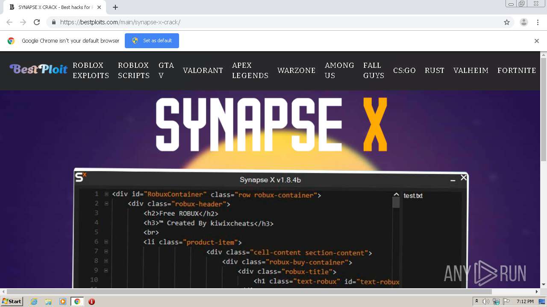Click the page scroll up arrow
Viewport: 547px width, 307px height.
point(544,55)
